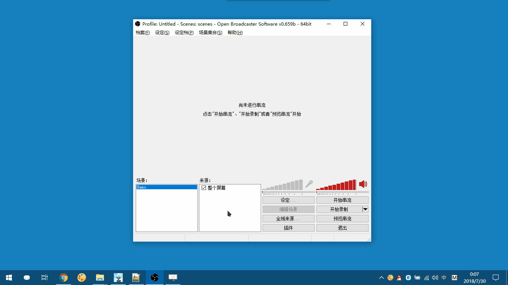The image size is (508, 285).
Task: Click the 预览串流 button
Action: point(343,219)
